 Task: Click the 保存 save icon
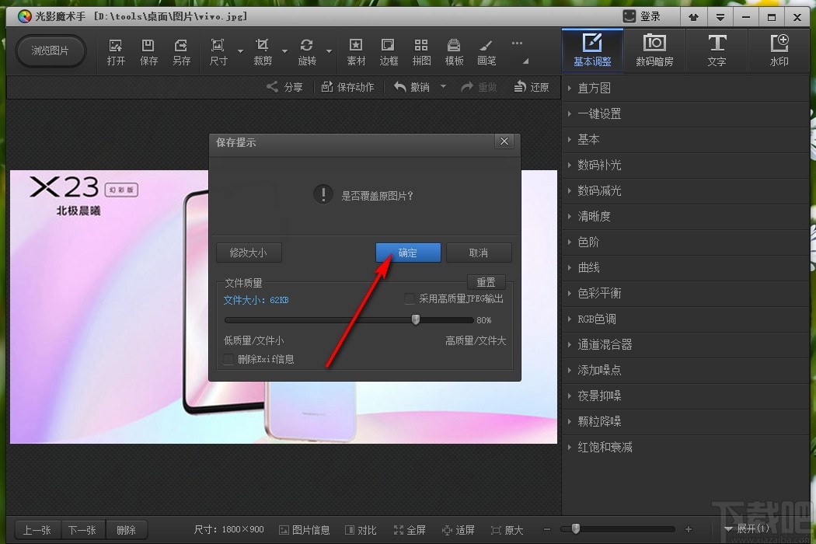[x=148, y=52]
